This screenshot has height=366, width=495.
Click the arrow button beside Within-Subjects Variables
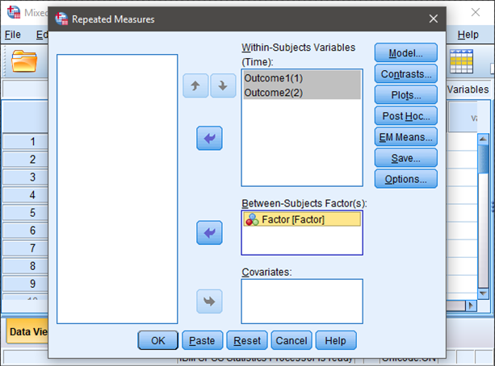pyautogui.click(x=209, y=138)
